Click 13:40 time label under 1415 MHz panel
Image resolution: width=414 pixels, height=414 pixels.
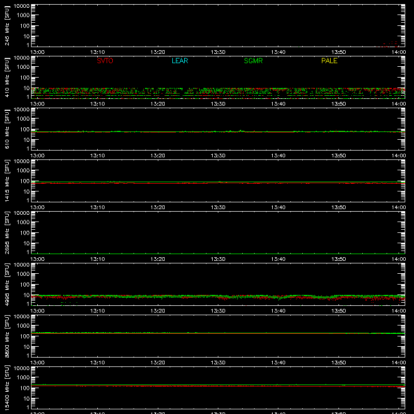278,208
